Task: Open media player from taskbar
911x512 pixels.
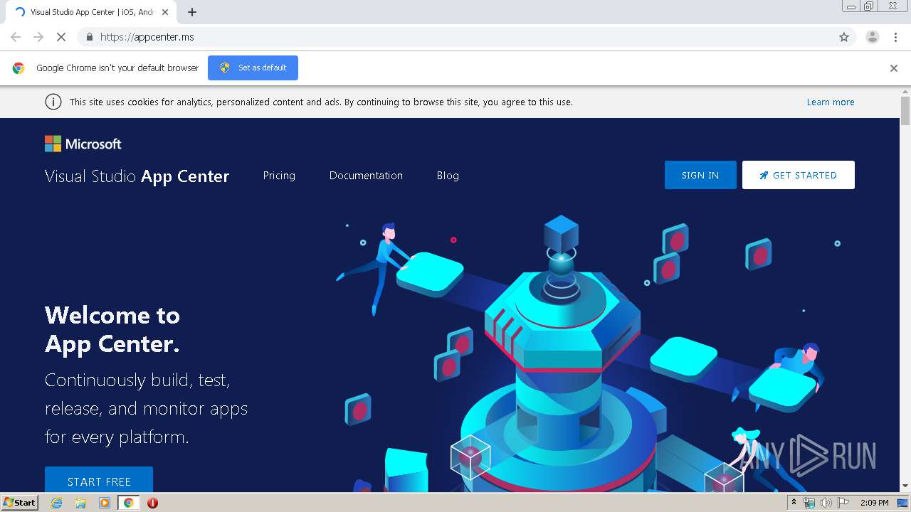Action: coord(105,503)
